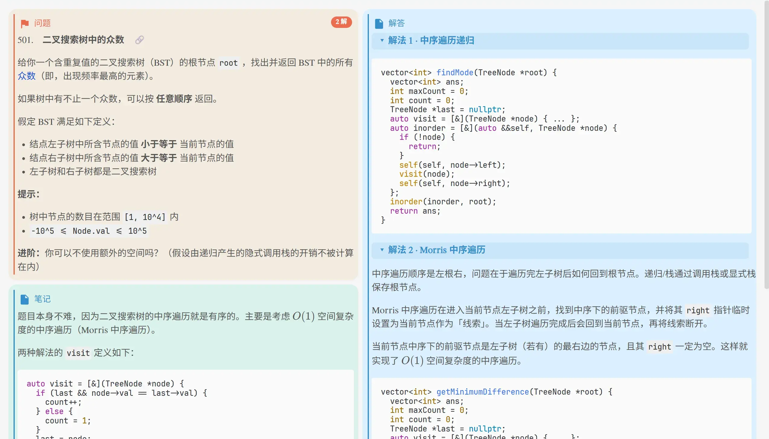Collapse 解法 2 Morris disclosure triangle
Viewport: 769px width, 439px height.
point(382,250)
